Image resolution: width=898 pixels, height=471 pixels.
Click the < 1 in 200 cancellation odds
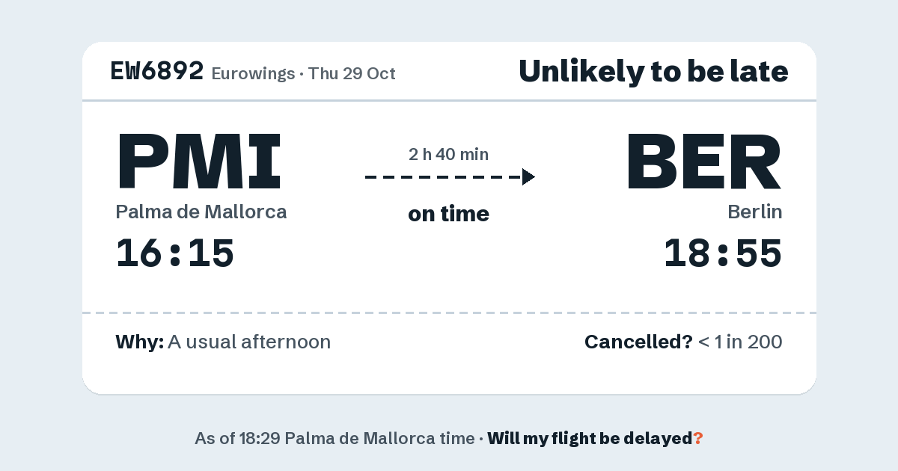pyautogui.click(x=740, y=342)
